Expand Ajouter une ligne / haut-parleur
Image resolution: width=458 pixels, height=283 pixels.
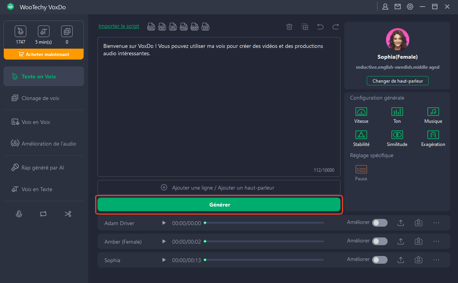(x=219, y=187)
